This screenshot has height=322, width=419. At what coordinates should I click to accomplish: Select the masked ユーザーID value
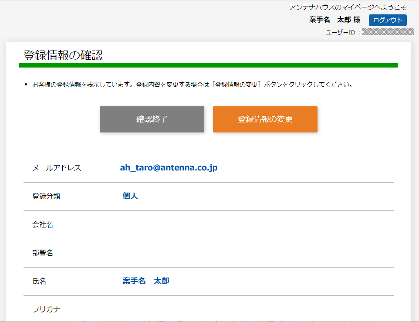pyautogui.click(x=388, y=32)
